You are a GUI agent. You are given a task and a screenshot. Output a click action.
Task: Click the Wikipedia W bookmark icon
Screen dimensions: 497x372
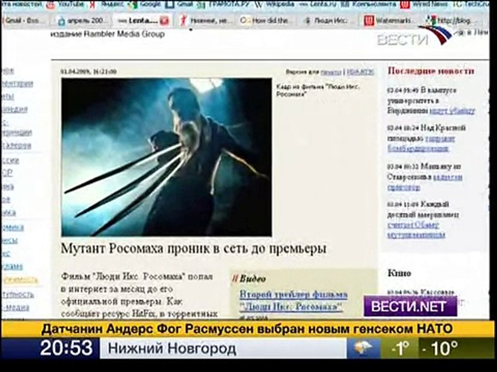[x=259, y=5]
